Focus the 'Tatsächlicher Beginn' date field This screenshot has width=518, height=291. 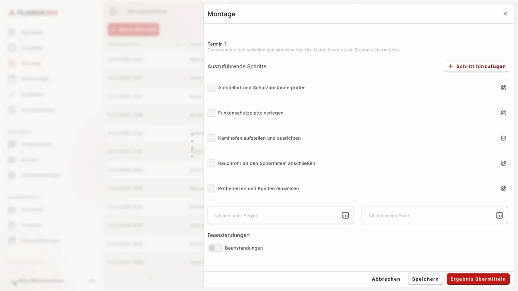tap(281, 215)
